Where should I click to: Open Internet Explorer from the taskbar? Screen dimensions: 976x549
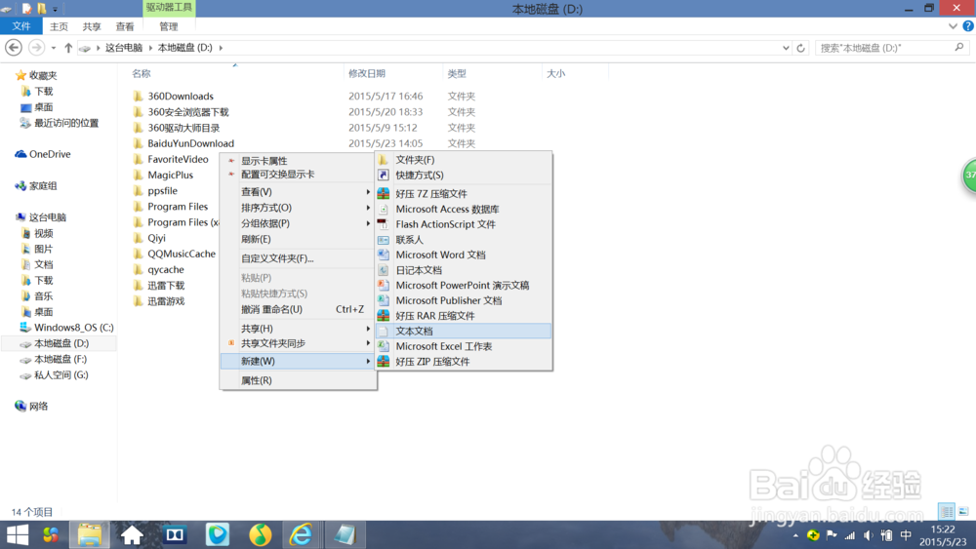point(302,534)
